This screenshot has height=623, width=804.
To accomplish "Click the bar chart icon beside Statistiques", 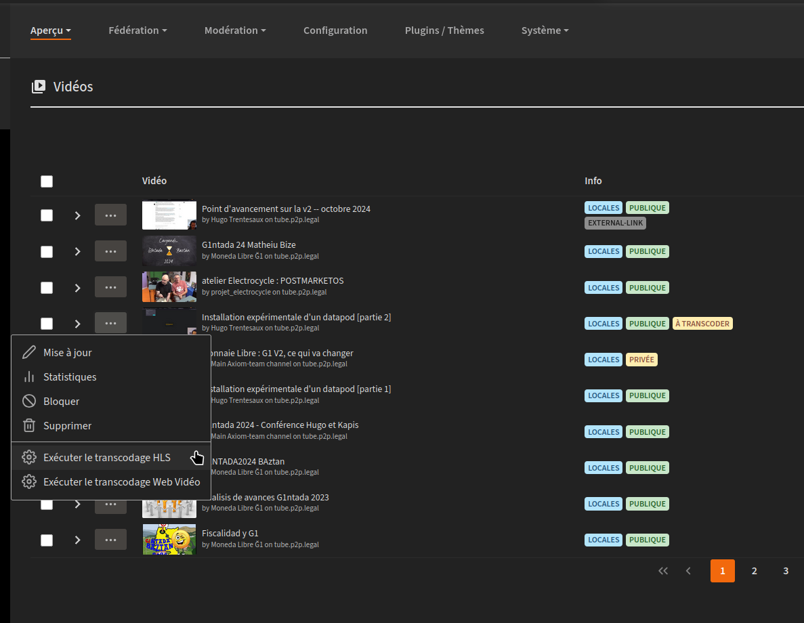I will (29, 377).
